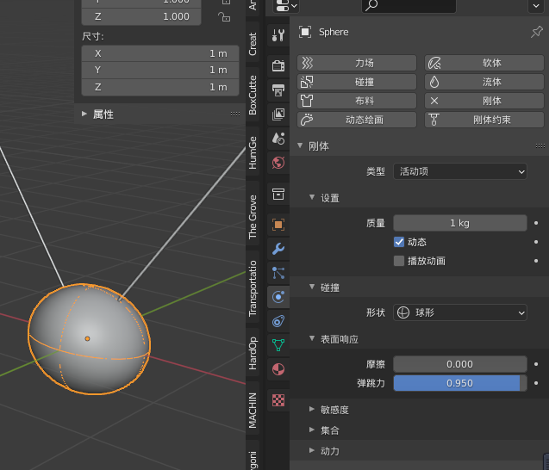
Task: Enable 动态绘画 dynamic paint
Action: tap(357, 120)
